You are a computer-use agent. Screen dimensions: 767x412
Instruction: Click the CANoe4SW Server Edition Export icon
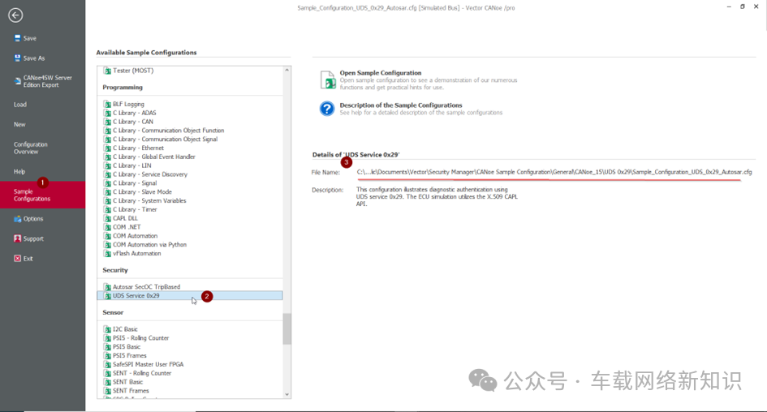(18, 81)
